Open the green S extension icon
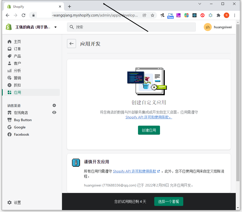The image size is (242, 212). coord(186,15)
